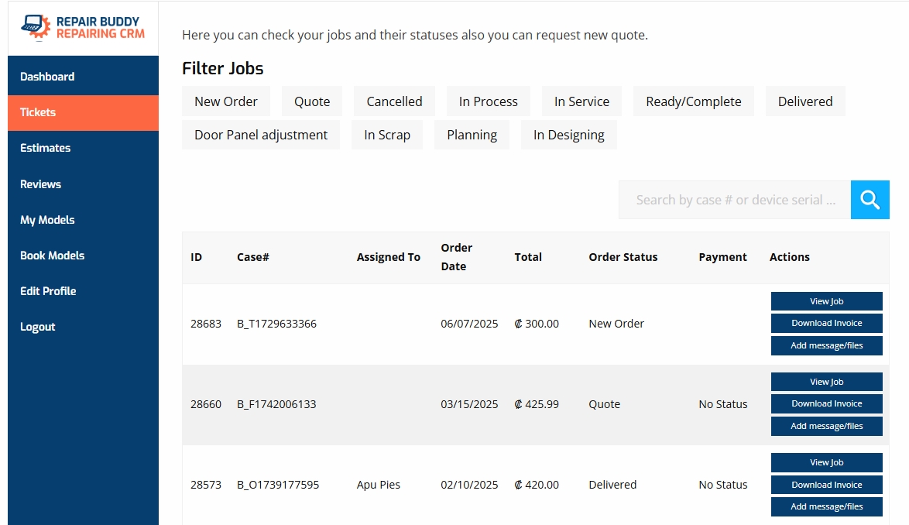Click the magnifying glass search icon
The height and width of the screenshot is (525, 909).
pos(870,200)
